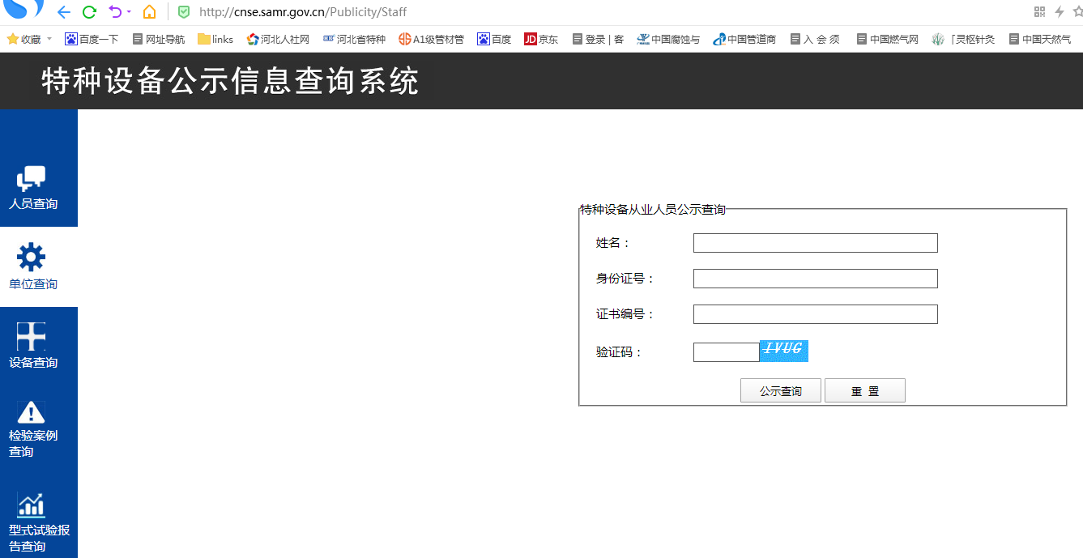This screenshot has width=1083, height=558.
Task: Open 检验案例查询 with the warning icon
Action: (33, 429)
